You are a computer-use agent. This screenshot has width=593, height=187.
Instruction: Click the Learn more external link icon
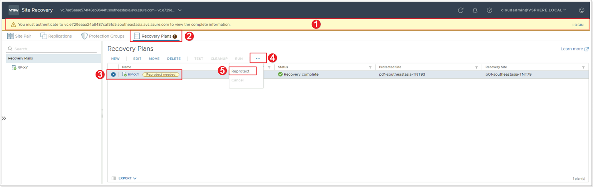pyautogui.click(x=586, y=49)
